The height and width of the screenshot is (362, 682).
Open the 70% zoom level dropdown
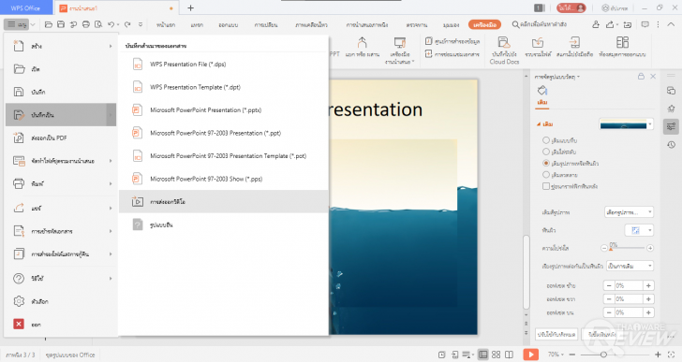coord(556,355)
